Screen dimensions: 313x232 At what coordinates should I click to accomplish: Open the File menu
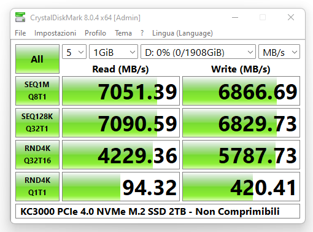pyautogui.click(x=20, y=33)
